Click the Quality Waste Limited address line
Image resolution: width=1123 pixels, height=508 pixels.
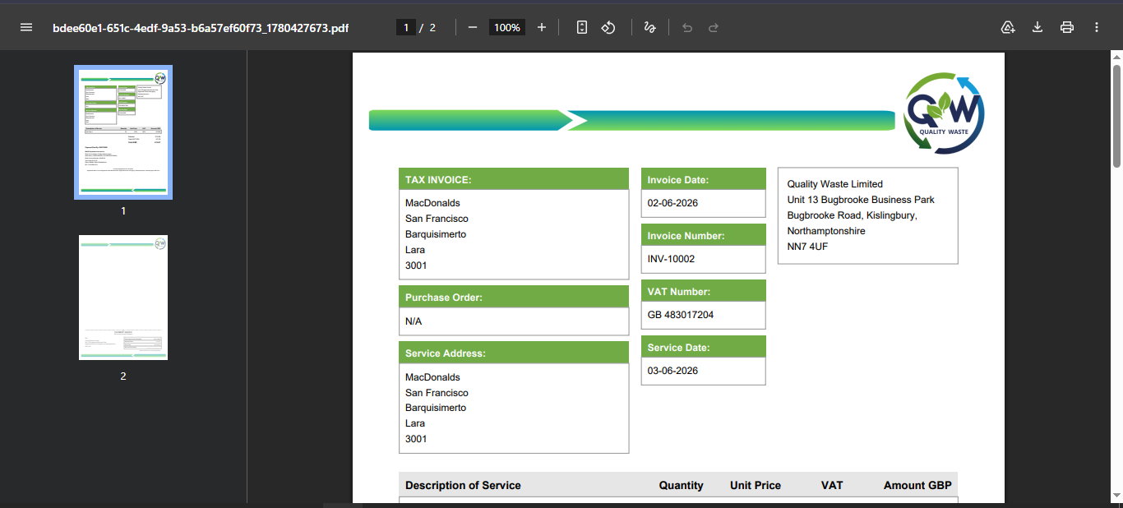[835, 184]
